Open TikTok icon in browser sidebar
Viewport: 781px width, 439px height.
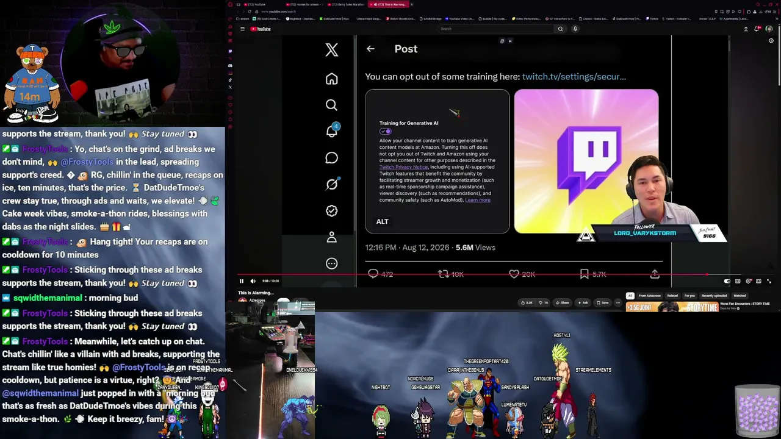230,80
